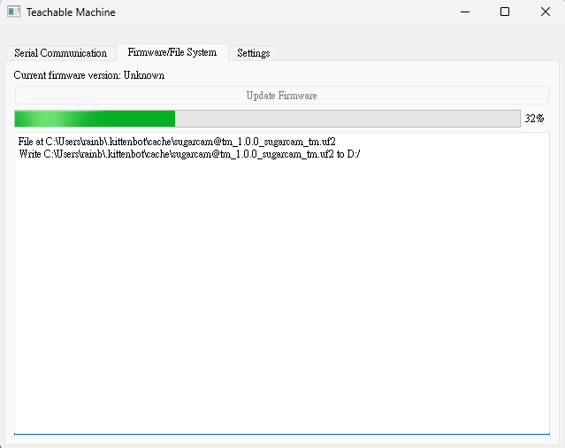This screenshot has width=565, height=448.
Task: Click the 'Write' log line start
Action: pyautogui.click(x=30, y=154)
